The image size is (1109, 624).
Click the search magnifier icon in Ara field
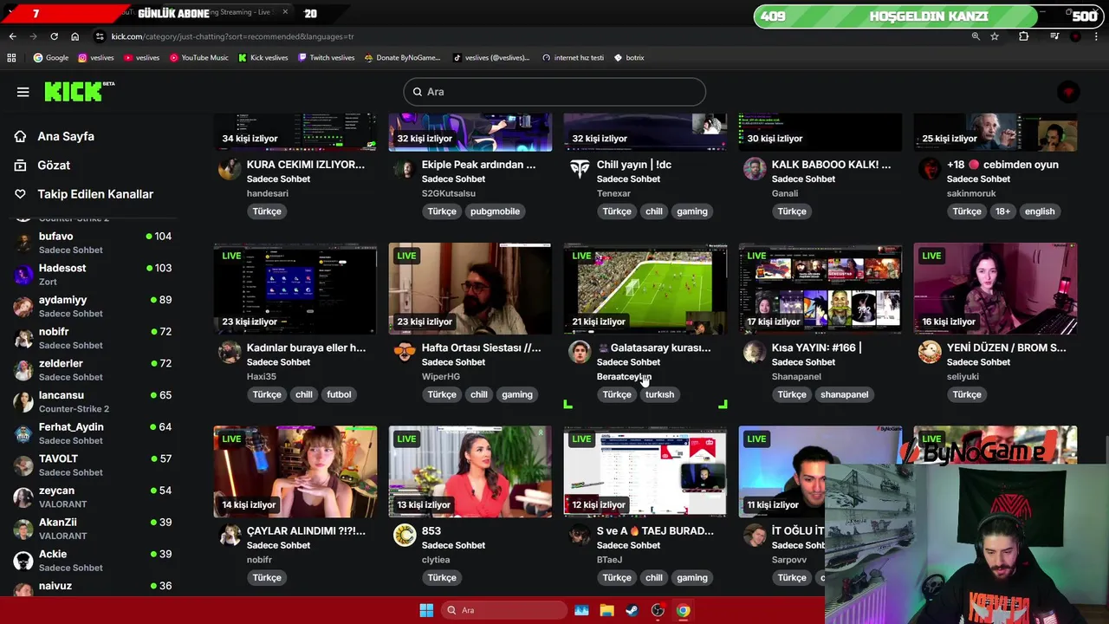point(417,92)
